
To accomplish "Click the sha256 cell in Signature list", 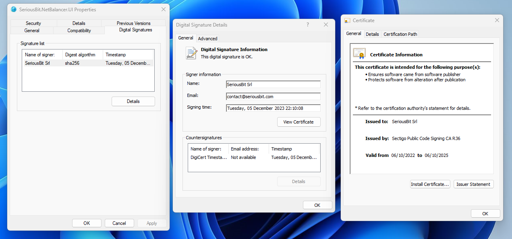I will click(x=72, y=63).
